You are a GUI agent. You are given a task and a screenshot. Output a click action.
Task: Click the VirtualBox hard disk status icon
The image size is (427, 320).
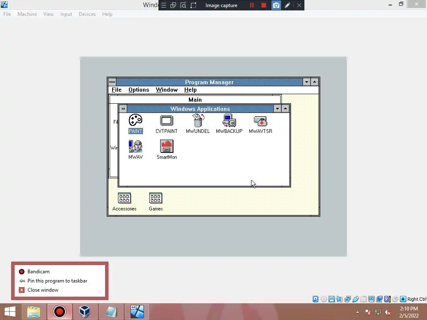(315, 299)
